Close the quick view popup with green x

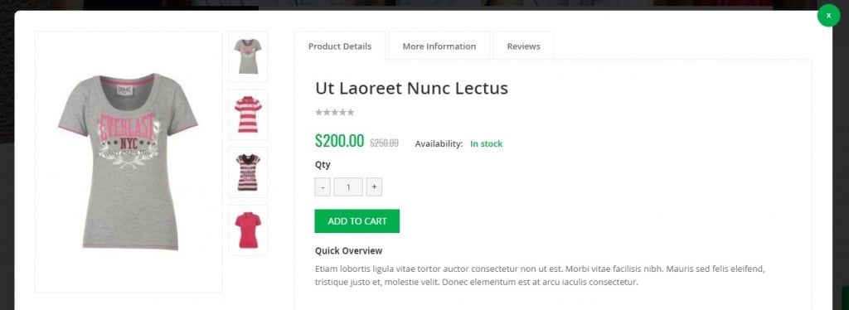click(828, 16)
